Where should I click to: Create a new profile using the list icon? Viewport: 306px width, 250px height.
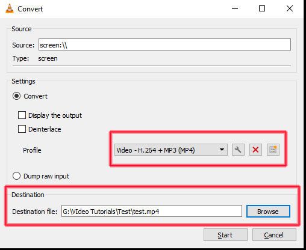coord(273,150)
